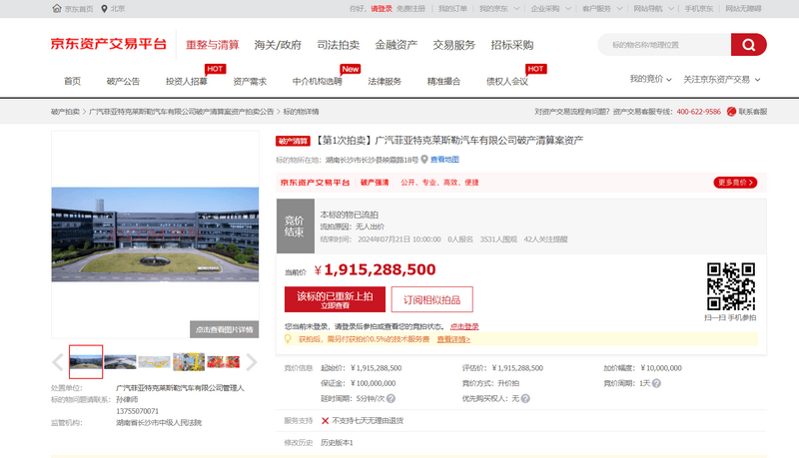This screenshot has height=458, width=799.
Task: Click the 京东资产交易平台 logo
Action: coord(109,44)
